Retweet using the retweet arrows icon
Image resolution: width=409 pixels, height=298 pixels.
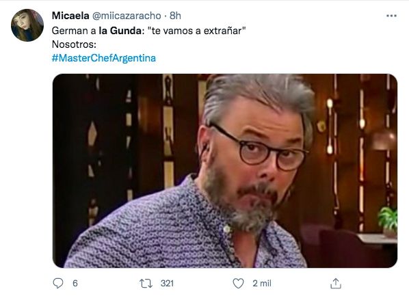tap(146, 284)
